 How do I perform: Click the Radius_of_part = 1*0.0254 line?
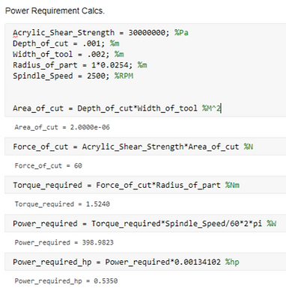point(80,65)
